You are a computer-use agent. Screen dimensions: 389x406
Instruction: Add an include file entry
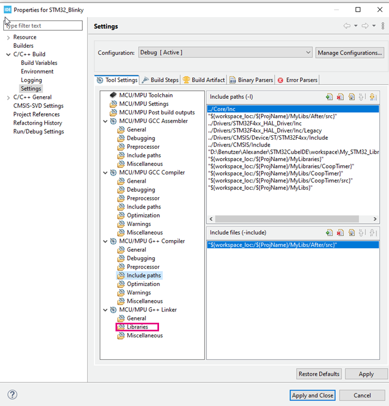[x=329, y=233]
